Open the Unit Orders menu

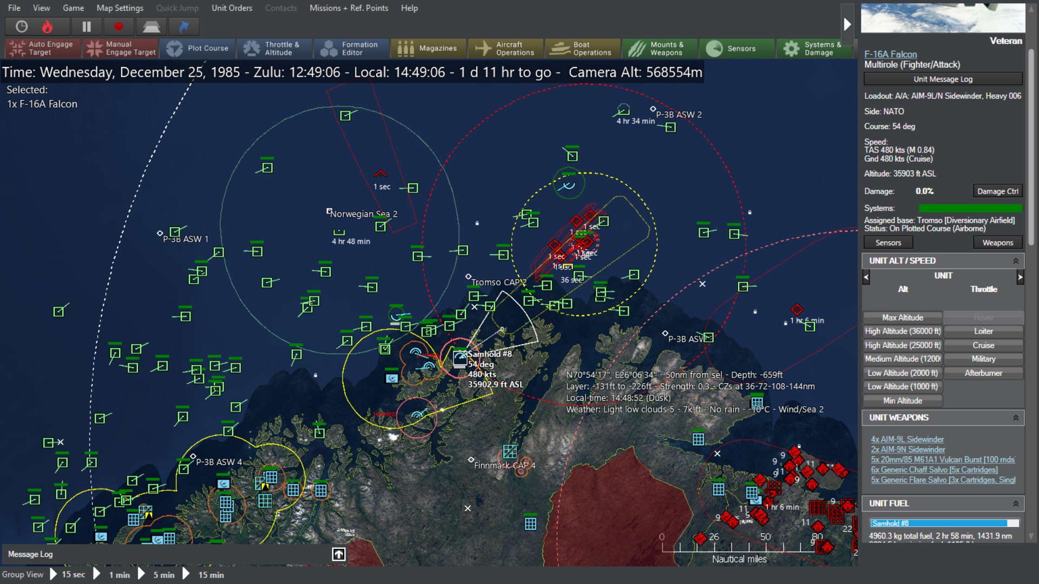point(232,8)
